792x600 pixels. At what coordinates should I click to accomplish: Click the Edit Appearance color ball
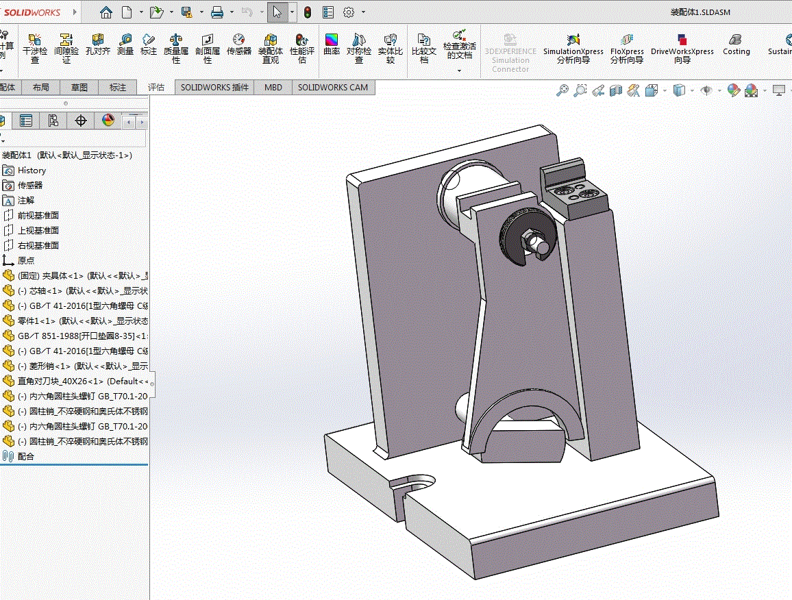[x=733, y=90]
